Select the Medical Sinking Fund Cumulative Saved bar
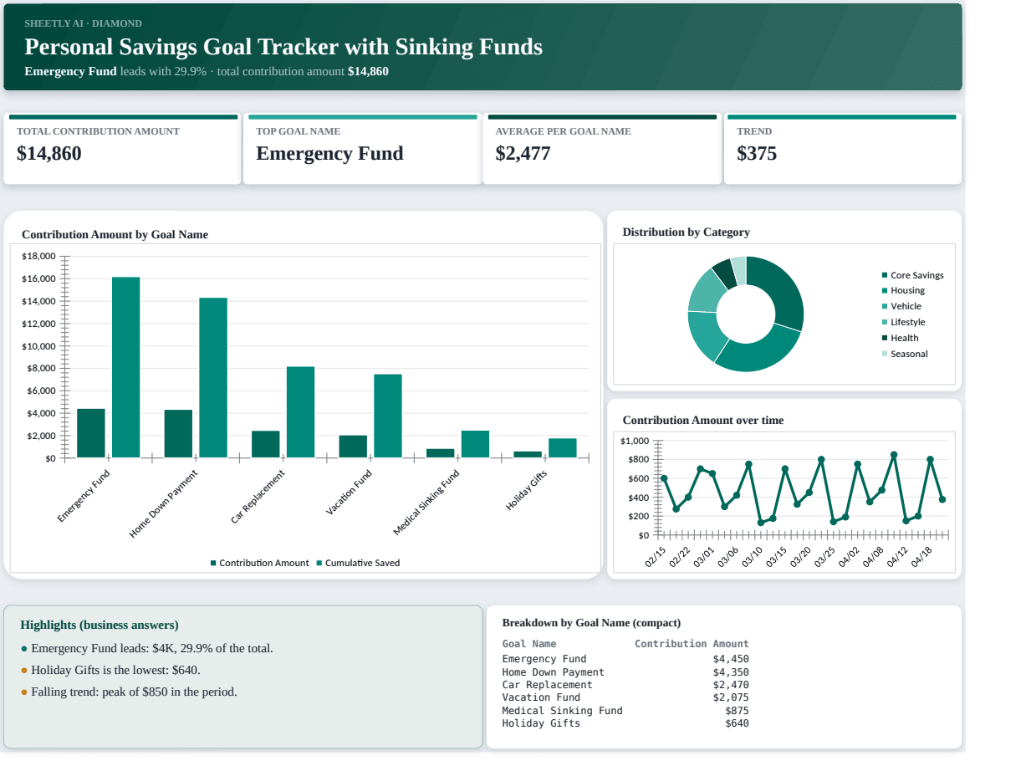The height and width of the screenshot is (771, 1026). point(475,444)
